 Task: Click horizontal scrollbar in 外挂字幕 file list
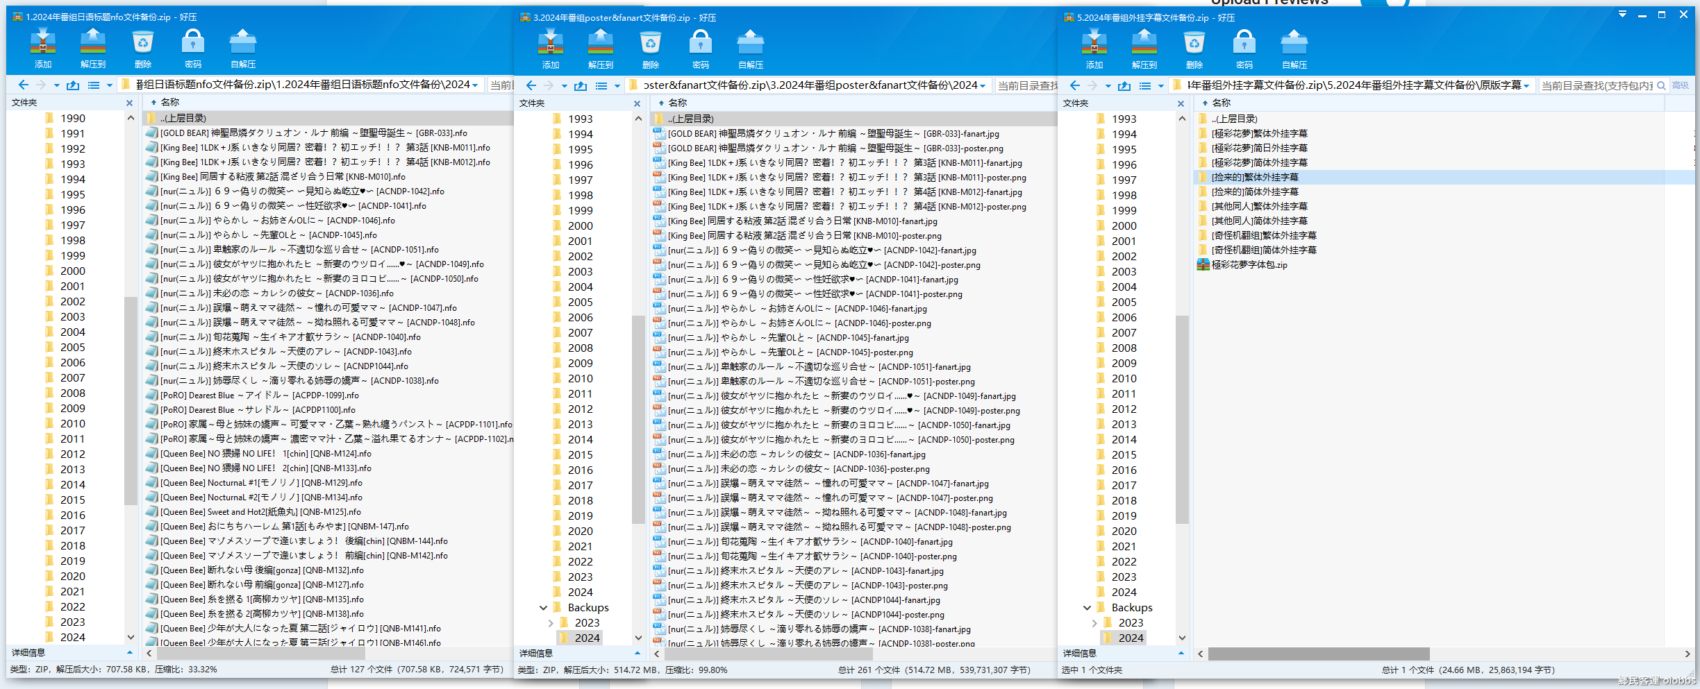(1318, 654)
